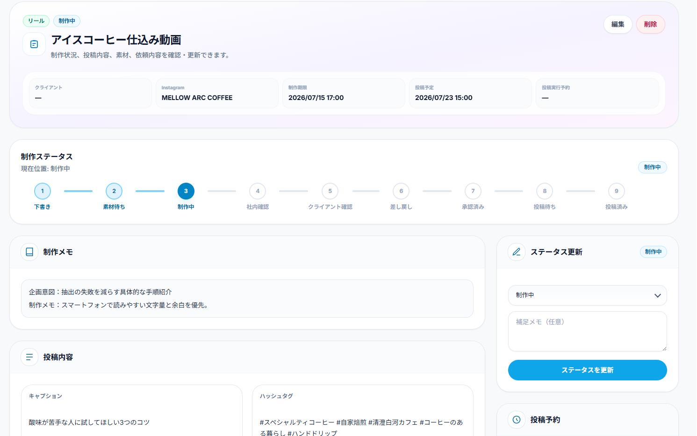
Task: Click the 投稿予約 section heading
Action: point(545,420)
